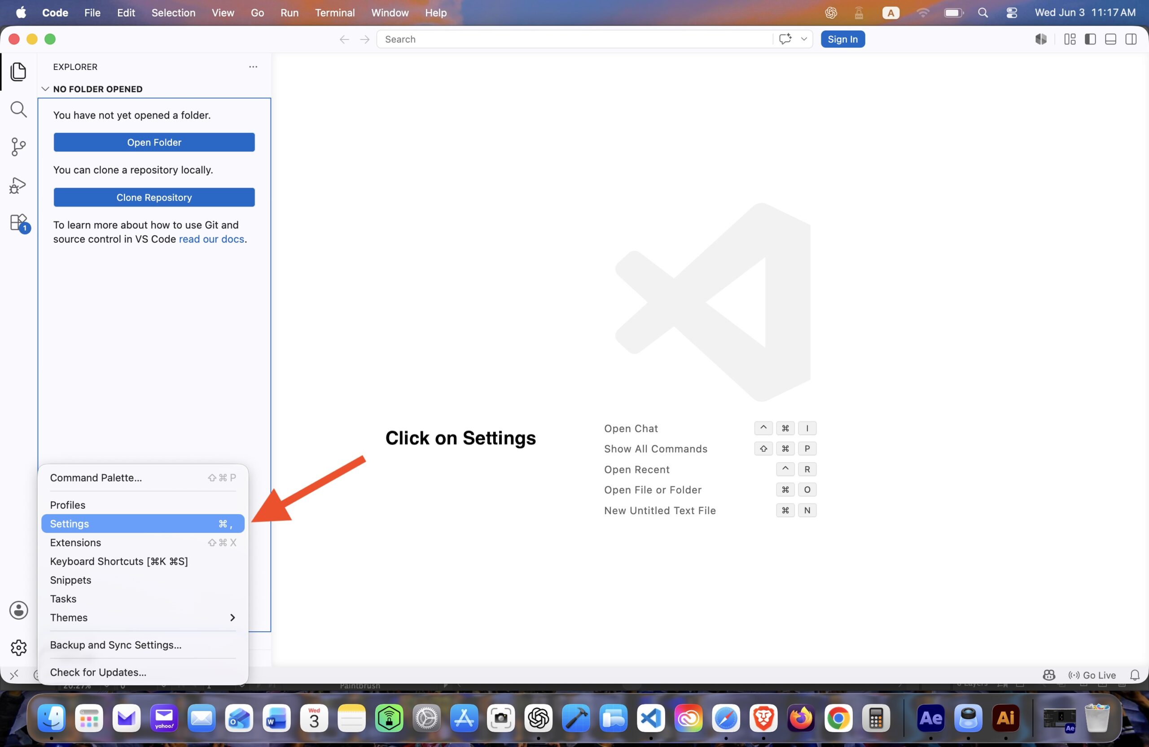Screen dimensions: 1149x747
Task: Toggle the primary side bar
Action: pyautogui.click(x=1090, y=39)
